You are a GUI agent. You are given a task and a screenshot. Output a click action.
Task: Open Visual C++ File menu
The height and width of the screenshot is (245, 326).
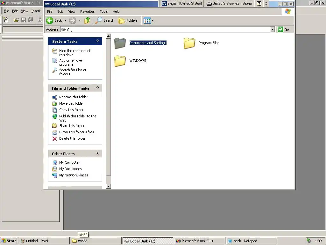6,11
